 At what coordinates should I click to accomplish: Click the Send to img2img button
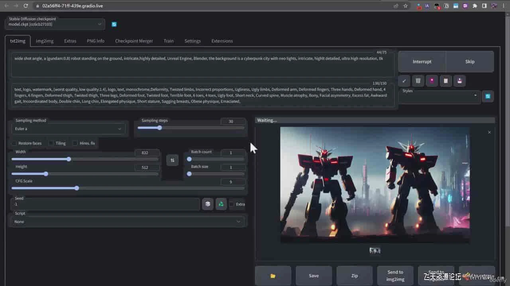coord(395,276)
